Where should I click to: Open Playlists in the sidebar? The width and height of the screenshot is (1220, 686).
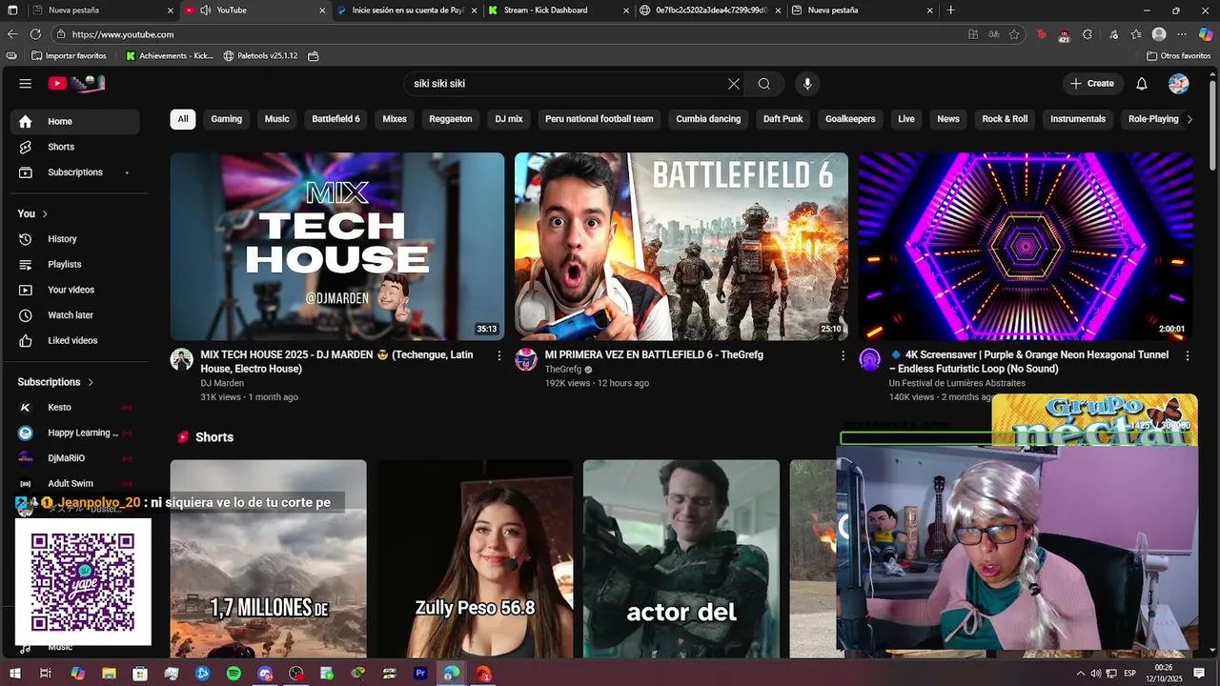point(75,264)
